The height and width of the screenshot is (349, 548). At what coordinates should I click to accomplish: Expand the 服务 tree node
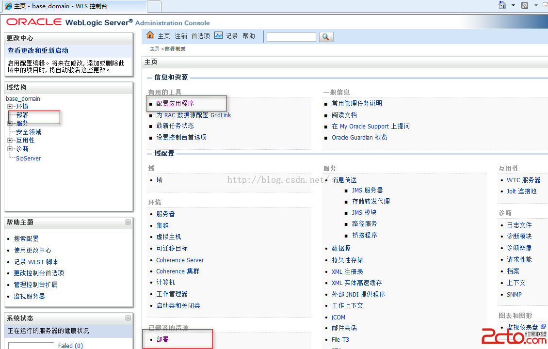click(x=10, y=123)
